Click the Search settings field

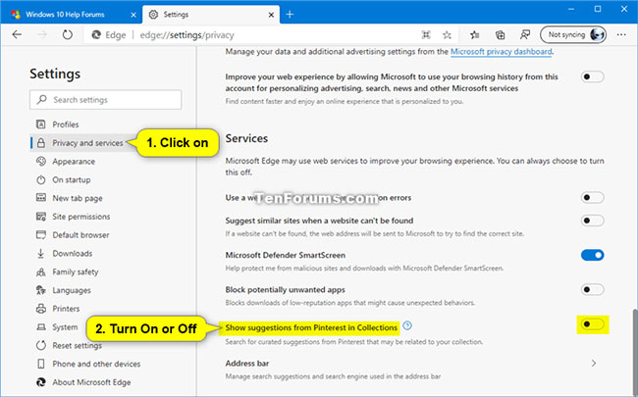105,100
